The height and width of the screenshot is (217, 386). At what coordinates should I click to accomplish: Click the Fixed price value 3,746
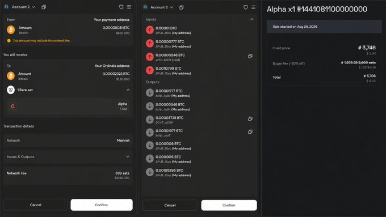[x=367, y=48]
